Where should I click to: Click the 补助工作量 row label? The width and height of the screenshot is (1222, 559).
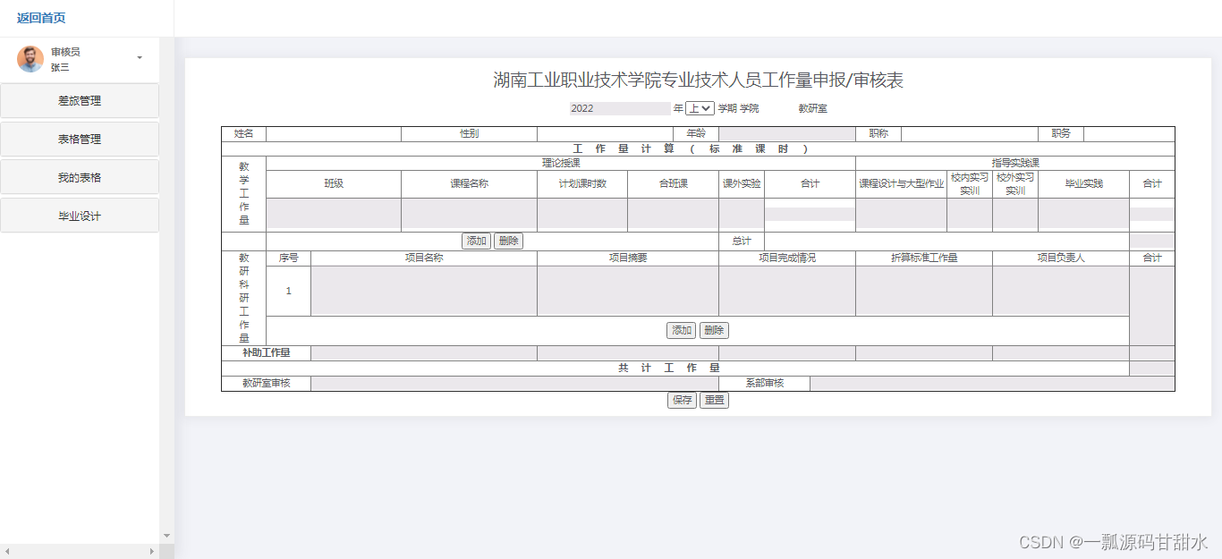(267, 353)
